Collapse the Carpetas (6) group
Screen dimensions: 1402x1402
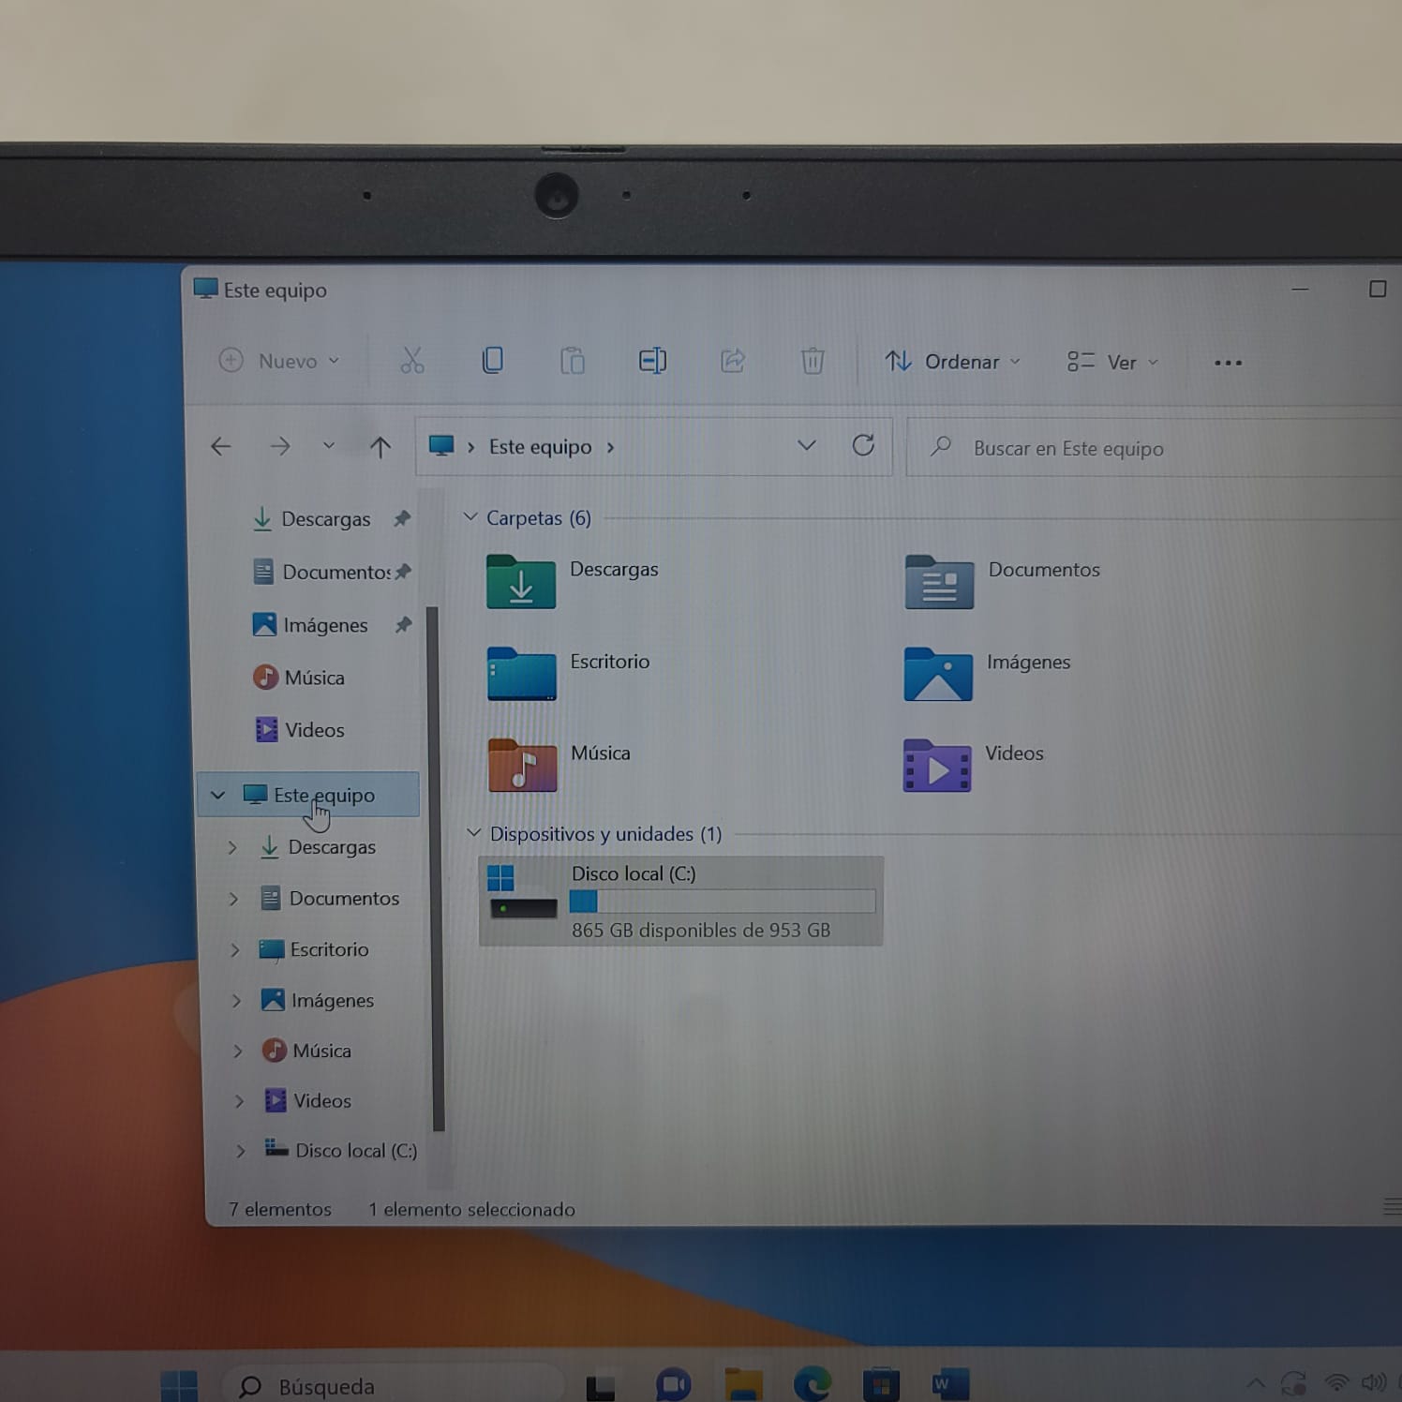pos(470,517)
